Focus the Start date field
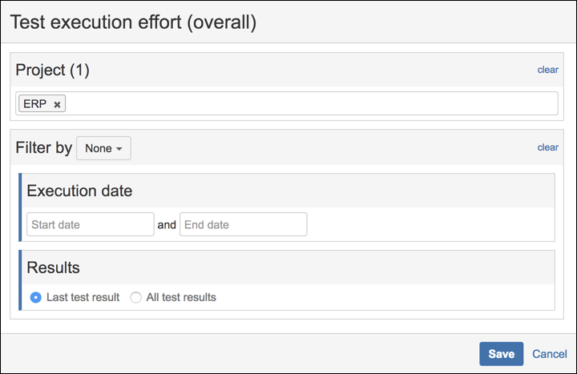The width and height of the screenshot is (577, 374). click(x=90, y=225)
